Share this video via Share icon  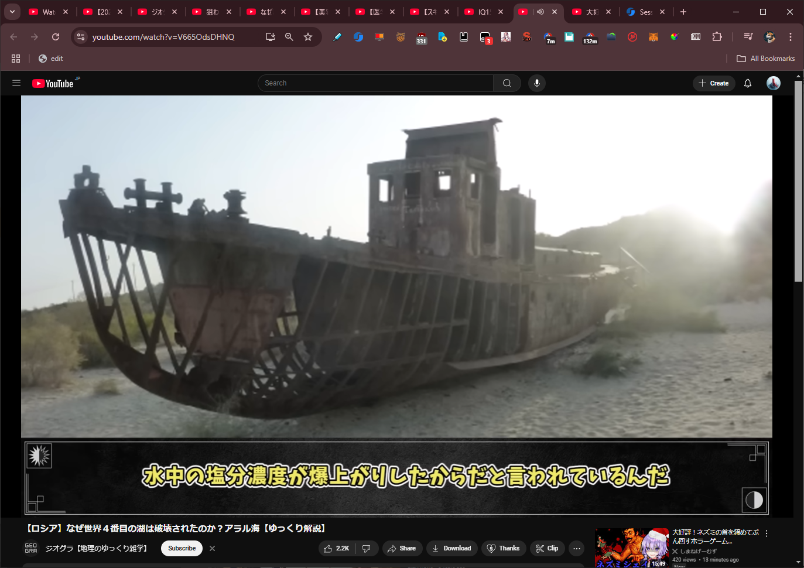[x=402, y=549]
